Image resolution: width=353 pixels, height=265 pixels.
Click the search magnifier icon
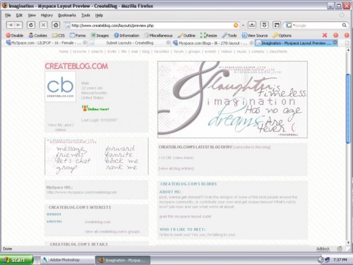(344, 25)
